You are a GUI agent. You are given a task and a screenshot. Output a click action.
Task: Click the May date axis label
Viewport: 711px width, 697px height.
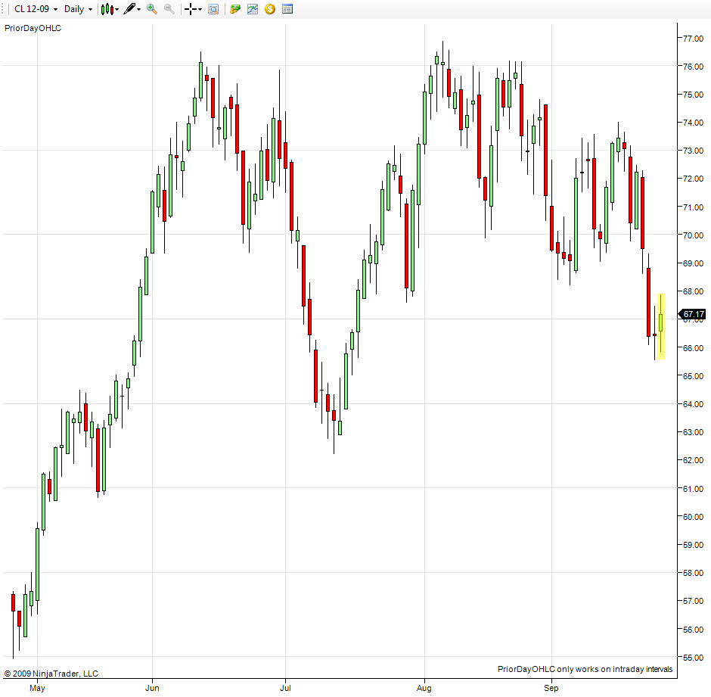(37, 688)
